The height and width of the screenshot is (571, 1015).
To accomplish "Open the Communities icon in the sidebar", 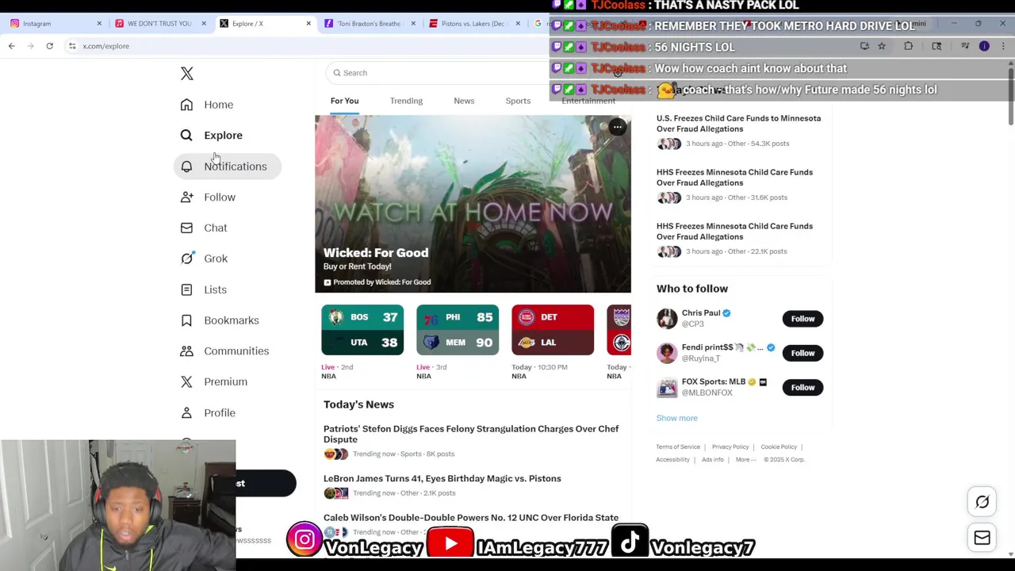I will pyautogui.click(x=186, y=351).
